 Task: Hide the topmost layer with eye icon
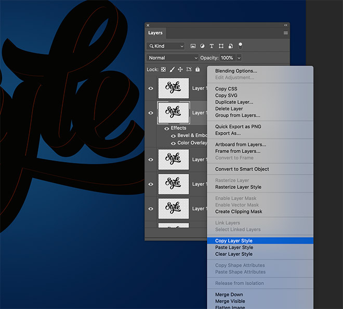click(151, 88)
